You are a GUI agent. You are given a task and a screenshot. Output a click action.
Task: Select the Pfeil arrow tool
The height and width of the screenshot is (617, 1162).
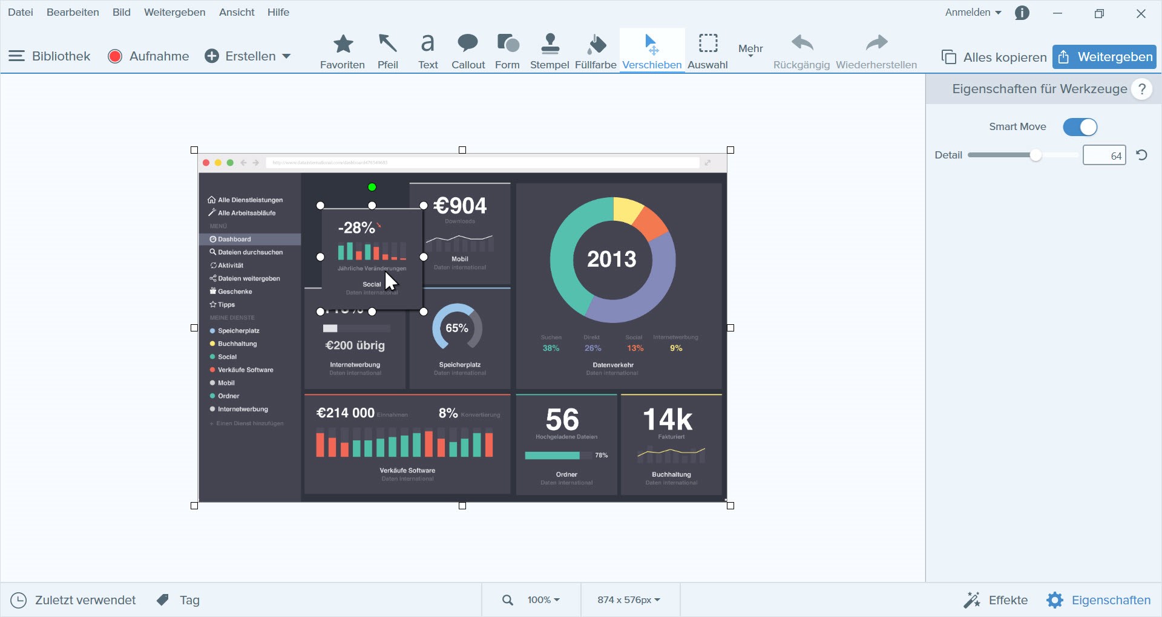click(387, 51)
